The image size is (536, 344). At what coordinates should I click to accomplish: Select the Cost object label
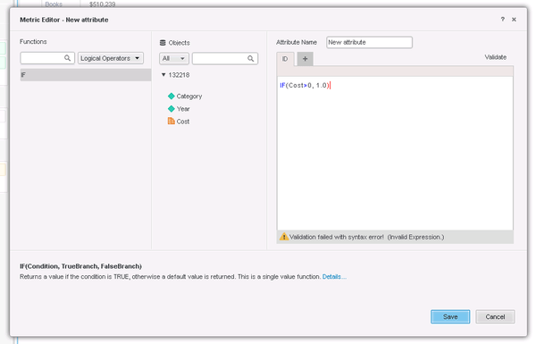(183, 122)
